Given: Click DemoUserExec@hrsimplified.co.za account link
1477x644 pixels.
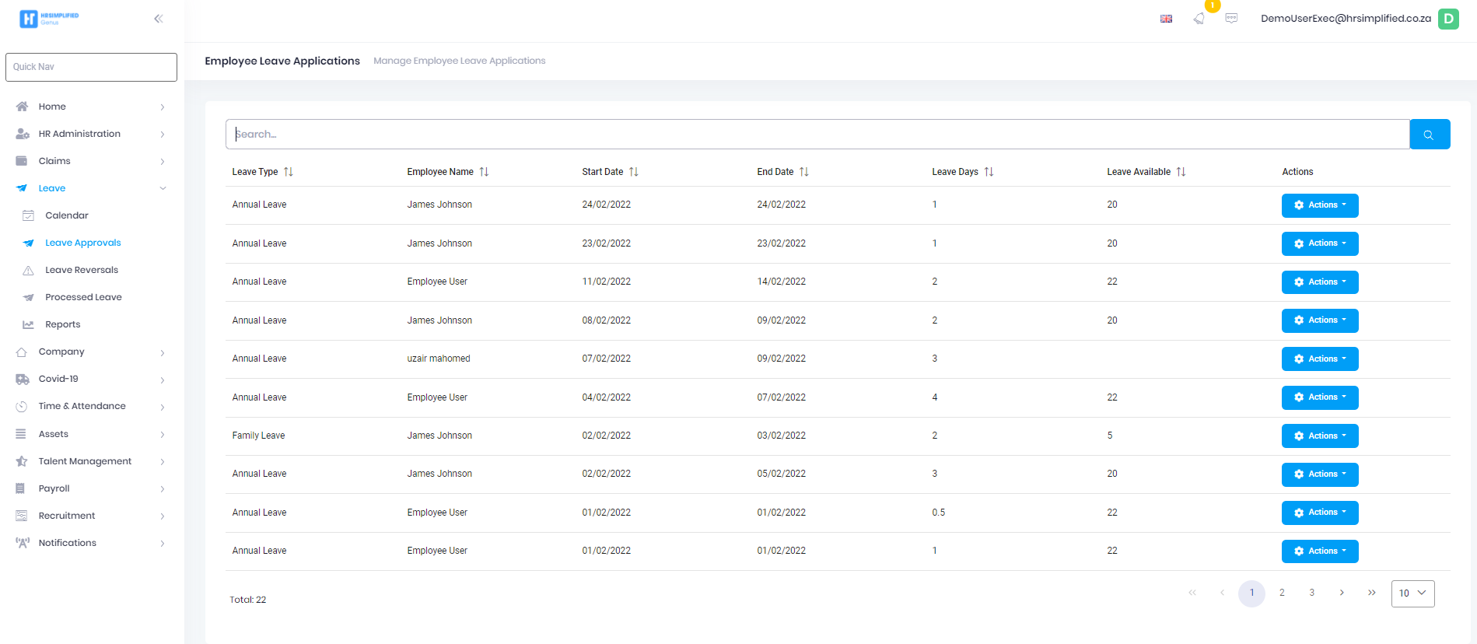Looking at the screenshot, I should click(x=1346, y=19).
